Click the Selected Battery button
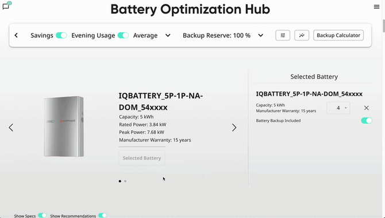This screenshot has height=218, width=385. pos(142,158)
